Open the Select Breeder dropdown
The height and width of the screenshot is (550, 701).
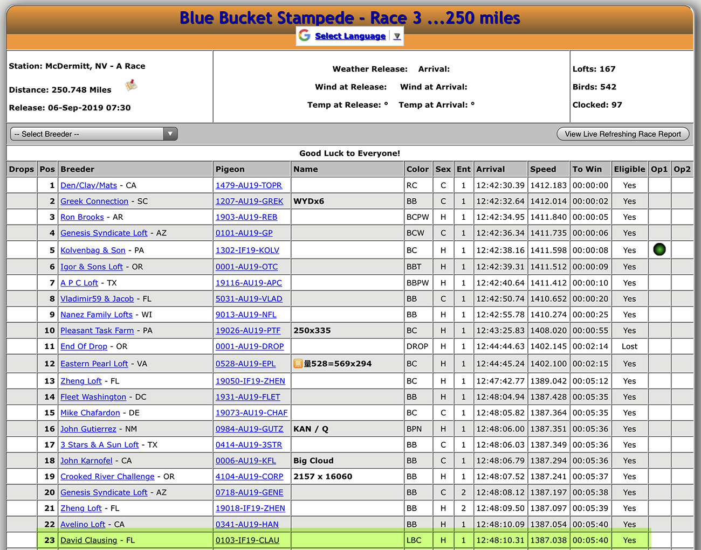tap(94, 134)
